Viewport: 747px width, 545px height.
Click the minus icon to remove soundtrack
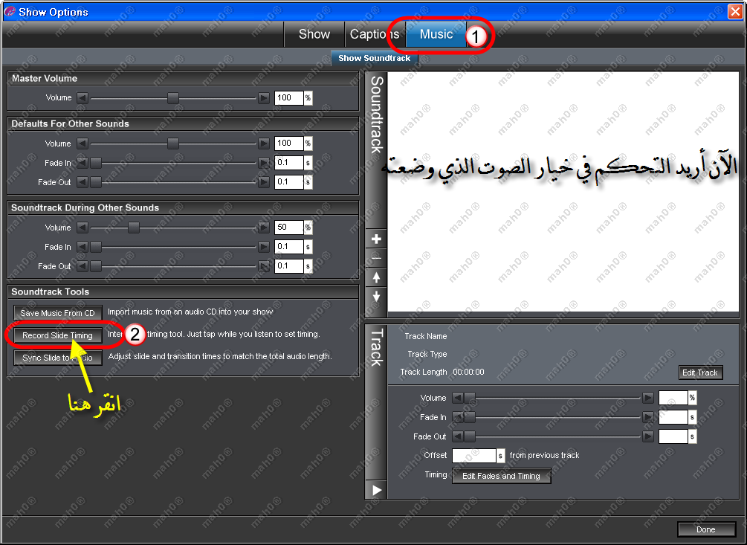coord(376,258)
